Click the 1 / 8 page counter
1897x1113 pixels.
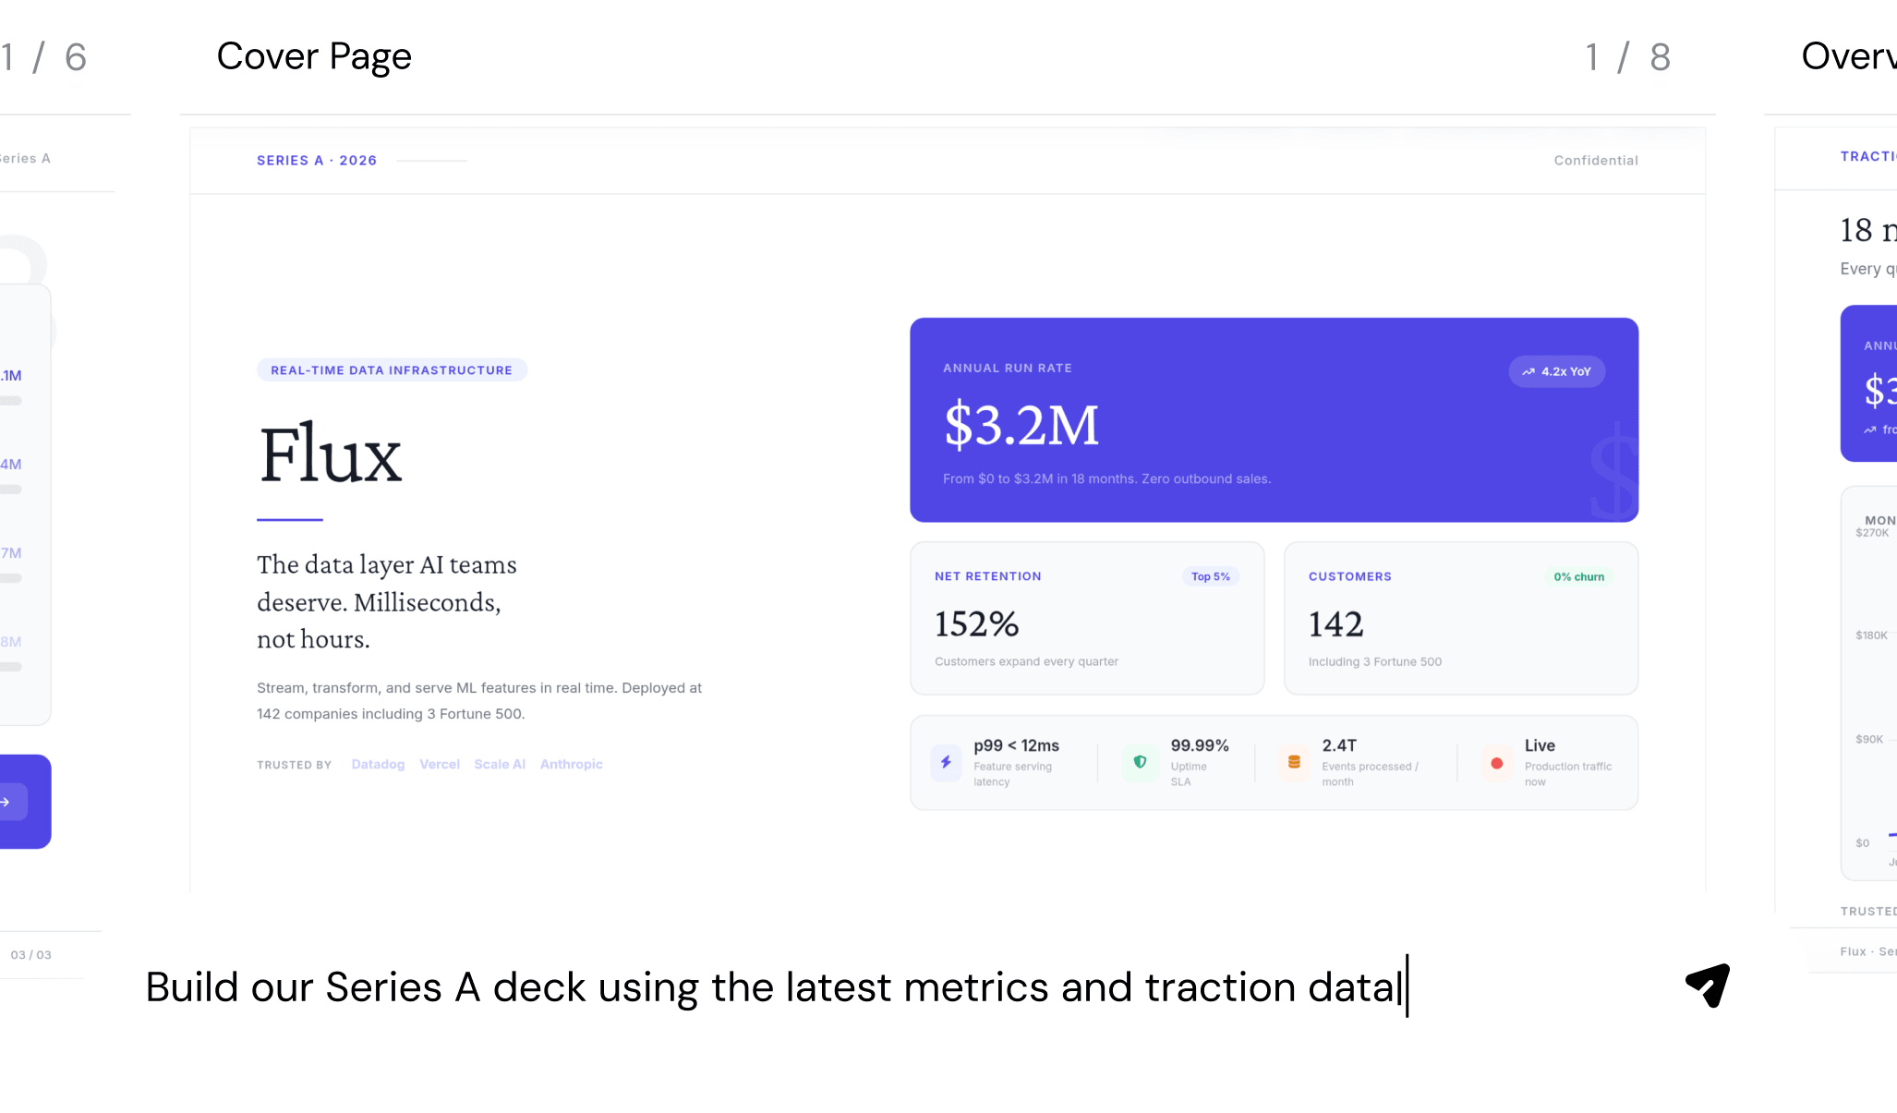coord(1627,57)
